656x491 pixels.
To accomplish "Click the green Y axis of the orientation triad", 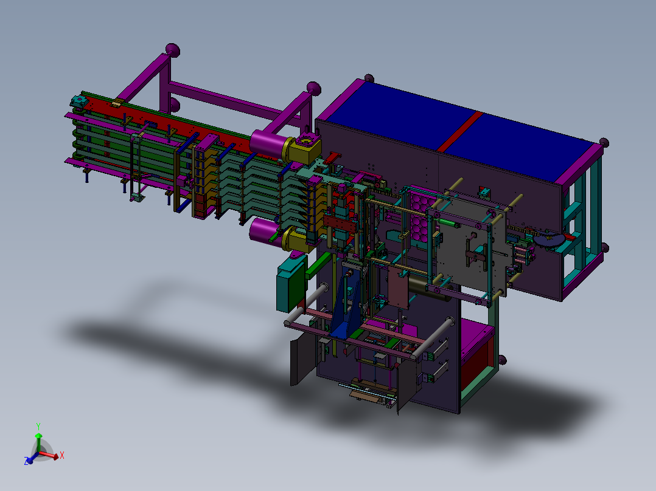I will (x=38, y=442).
